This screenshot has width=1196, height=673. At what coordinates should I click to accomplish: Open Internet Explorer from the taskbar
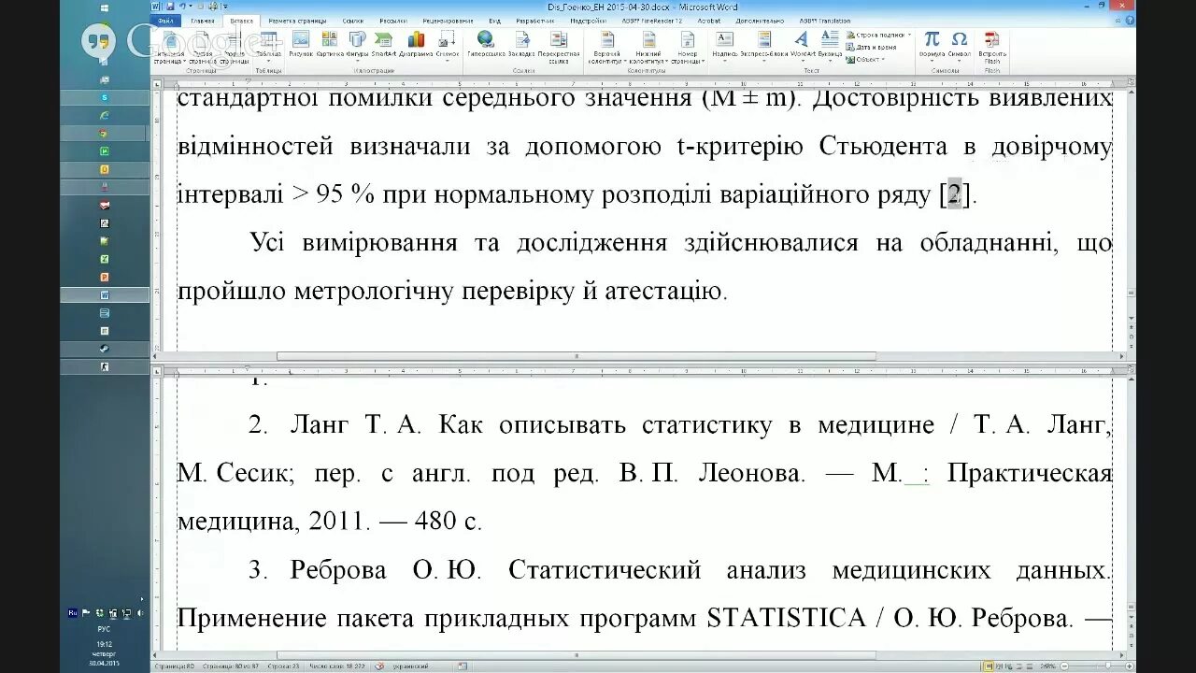tap(105, 115)
